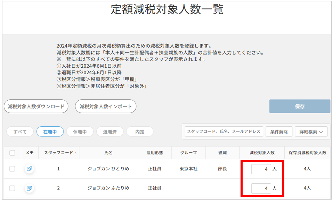Image resolution: width=333 pixels, height=201 pixels.
Task: Click name cell ジョブカン ひとりめ
Action: click(x=108, y=169)
